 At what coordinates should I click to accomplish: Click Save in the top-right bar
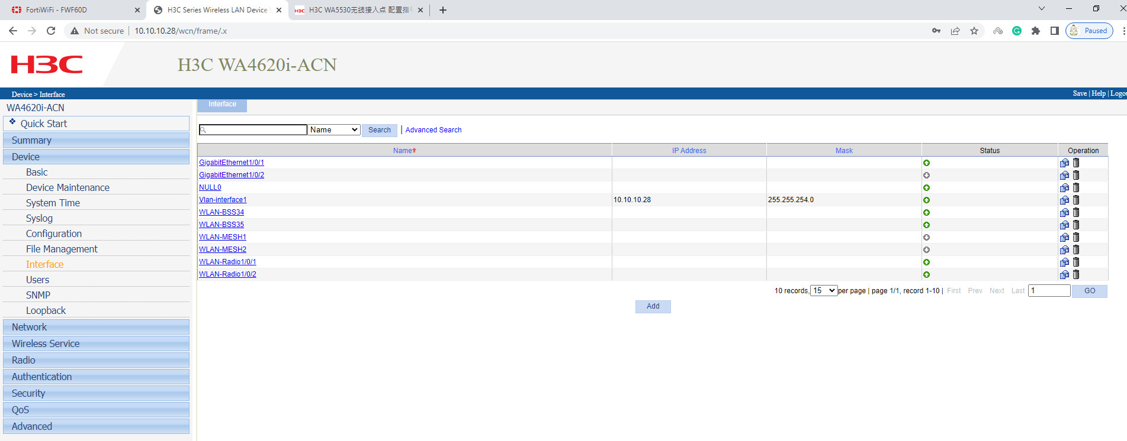(1080, 93)
